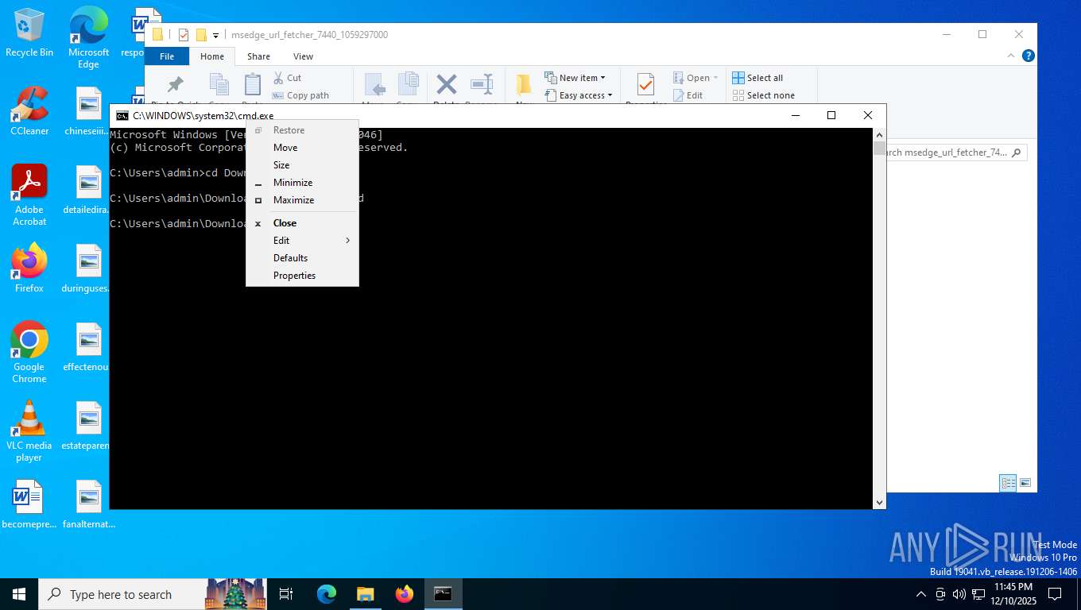Image resolution: width=1081 pixels, height=610 pixels.
Task: Click the Explorer search magnifier icon
Action: click(x=1016, y=152)
